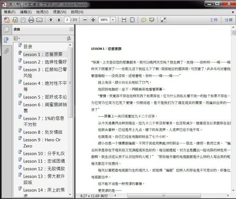This screenshot has height=199, width=236.
Task: Open the 工具 pane
Action: (x=214, y=20)
